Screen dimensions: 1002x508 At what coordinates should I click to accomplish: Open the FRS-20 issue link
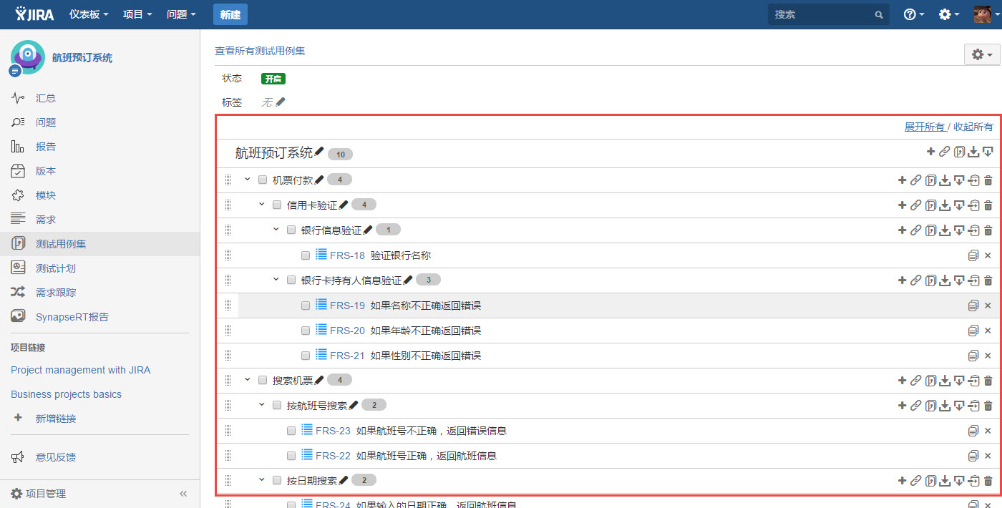[x=347, y=331]
